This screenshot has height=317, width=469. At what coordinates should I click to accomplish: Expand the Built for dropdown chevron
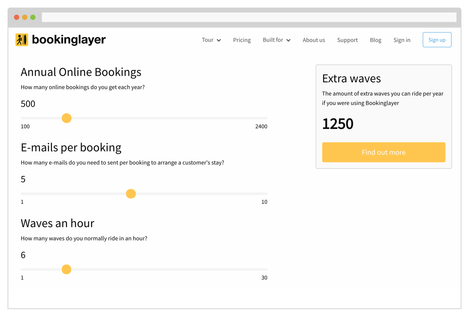tap(288, 40)
